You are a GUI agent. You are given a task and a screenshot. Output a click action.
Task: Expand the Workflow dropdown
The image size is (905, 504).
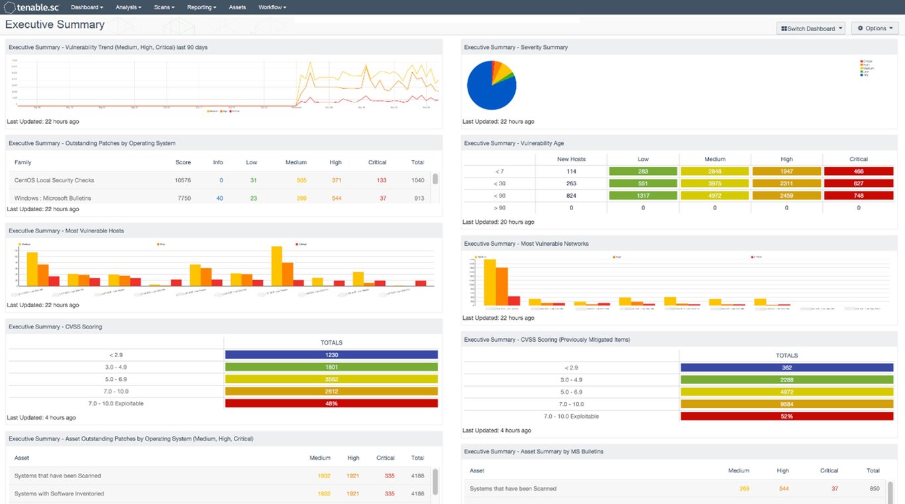coord(272,7)
